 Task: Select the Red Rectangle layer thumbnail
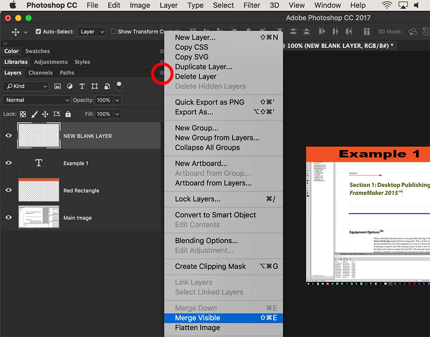coord(39,190)
